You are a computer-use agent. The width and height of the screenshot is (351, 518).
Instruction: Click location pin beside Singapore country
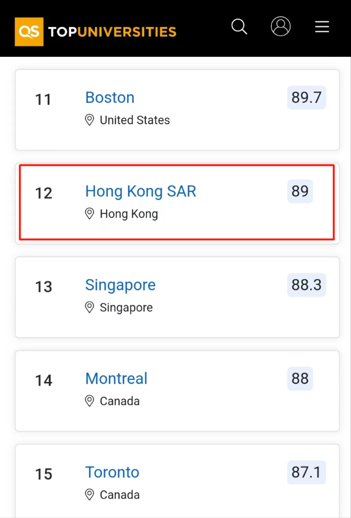pos(90,307)
